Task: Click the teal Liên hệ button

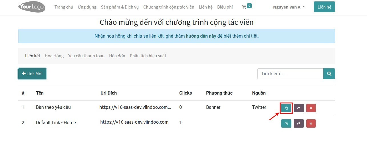Action: [324, 7]
